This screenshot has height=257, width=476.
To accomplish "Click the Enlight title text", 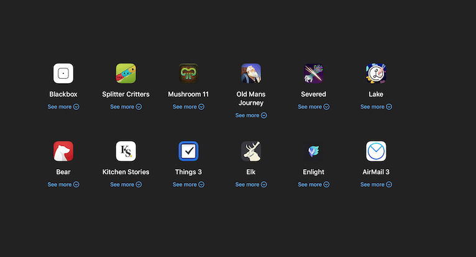I will click(313, 172).
